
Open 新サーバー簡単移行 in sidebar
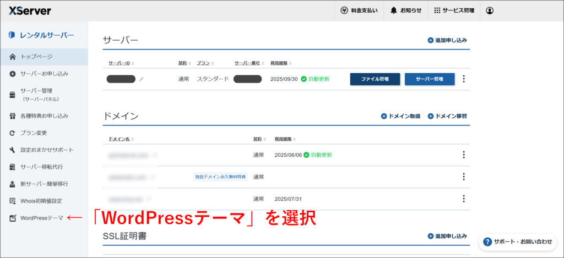click(44, 184)
